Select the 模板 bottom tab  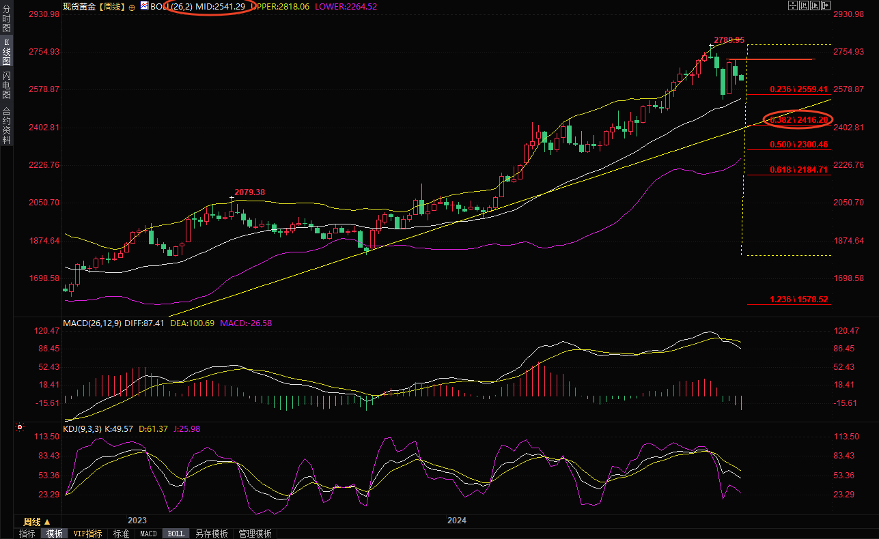pyautogui.click(x=54, y=534)
